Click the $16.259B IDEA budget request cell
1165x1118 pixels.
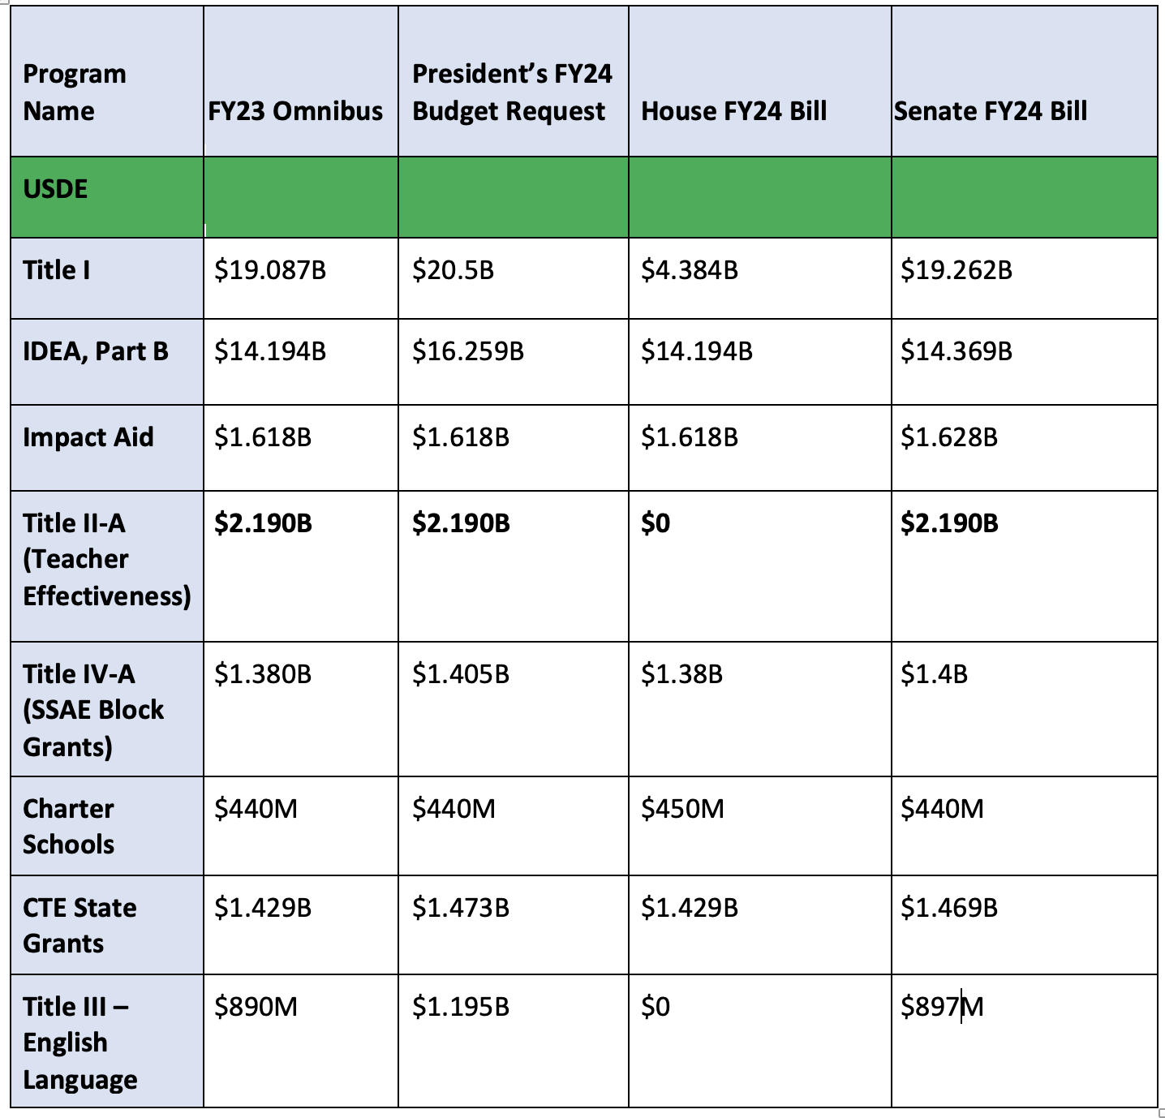click(514, 362)
